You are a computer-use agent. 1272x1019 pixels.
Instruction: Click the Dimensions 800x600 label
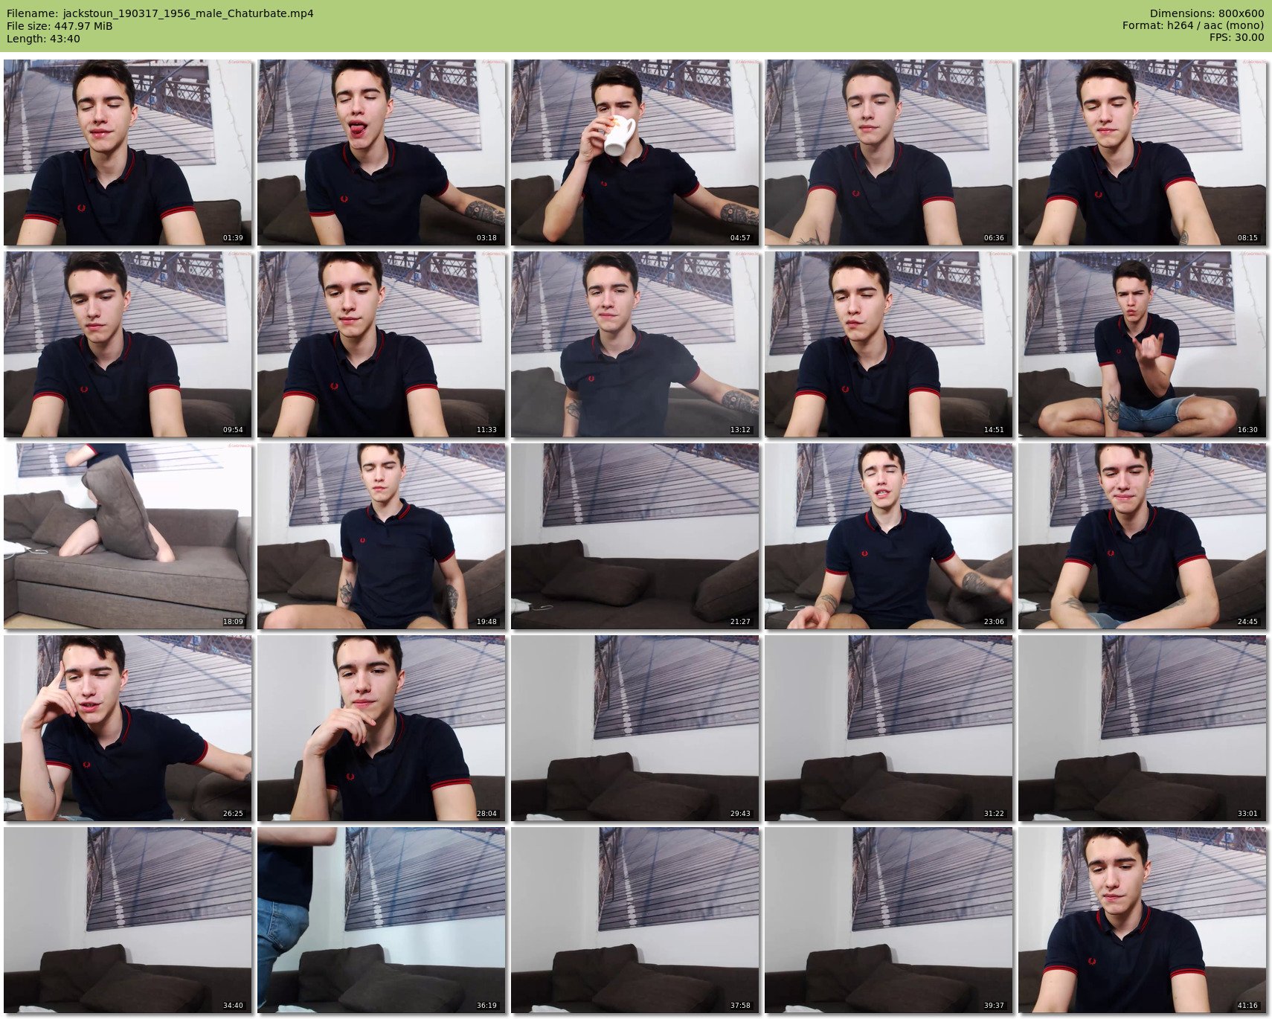1207,13
